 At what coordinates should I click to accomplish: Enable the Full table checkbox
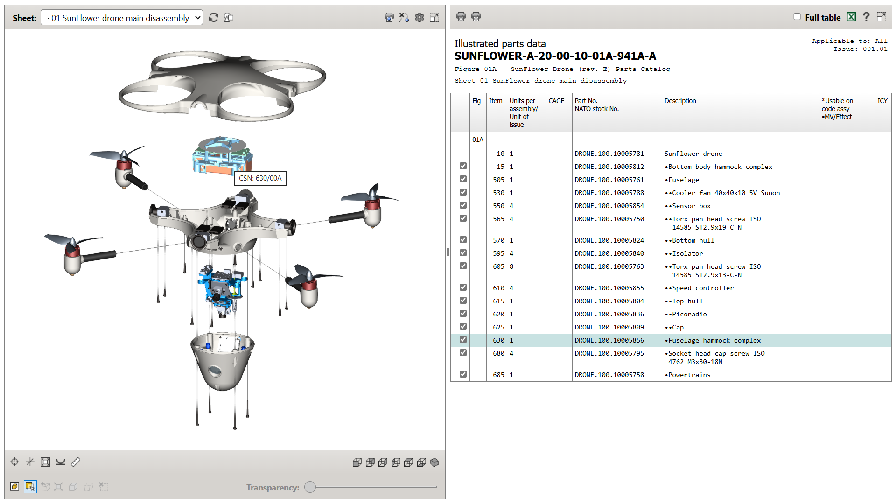click(797, 17)
